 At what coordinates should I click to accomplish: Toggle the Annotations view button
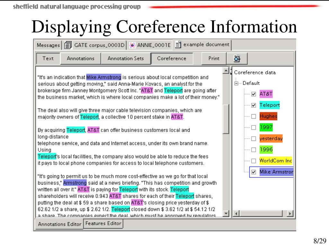[80, 59]
